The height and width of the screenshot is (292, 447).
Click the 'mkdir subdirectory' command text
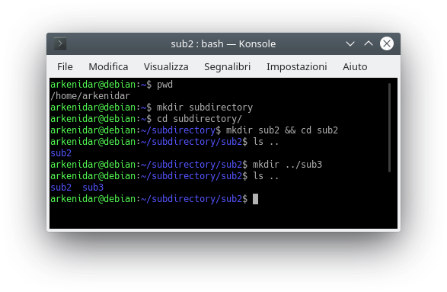pos(205,107)
